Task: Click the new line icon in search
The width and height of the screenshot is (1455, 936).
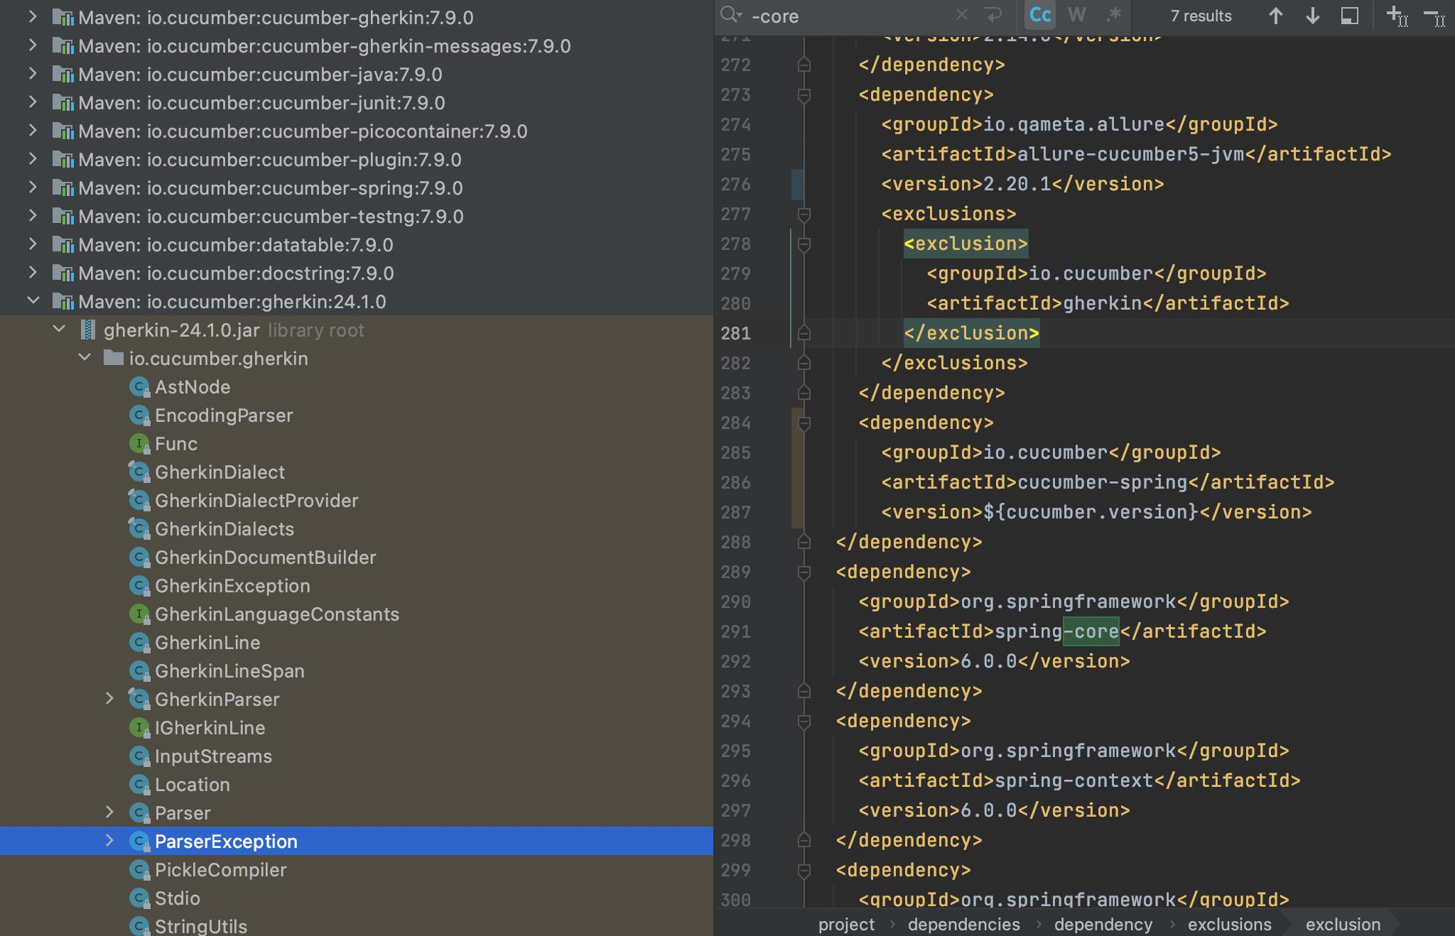Action: [x=993, y=15]
